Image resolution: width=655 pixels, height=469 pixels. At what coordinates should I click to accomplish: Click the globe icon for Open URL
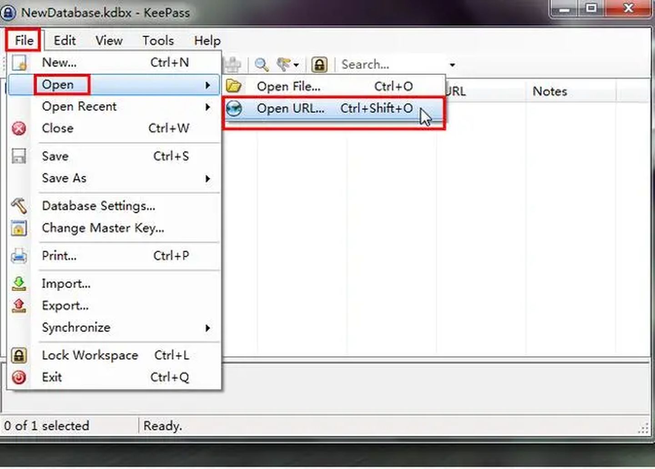[234, 109]
